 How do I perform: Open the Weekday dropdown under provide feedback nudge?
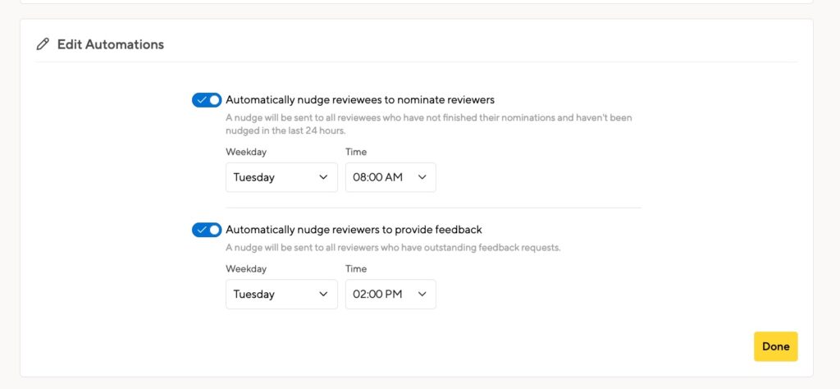[282, 294]
